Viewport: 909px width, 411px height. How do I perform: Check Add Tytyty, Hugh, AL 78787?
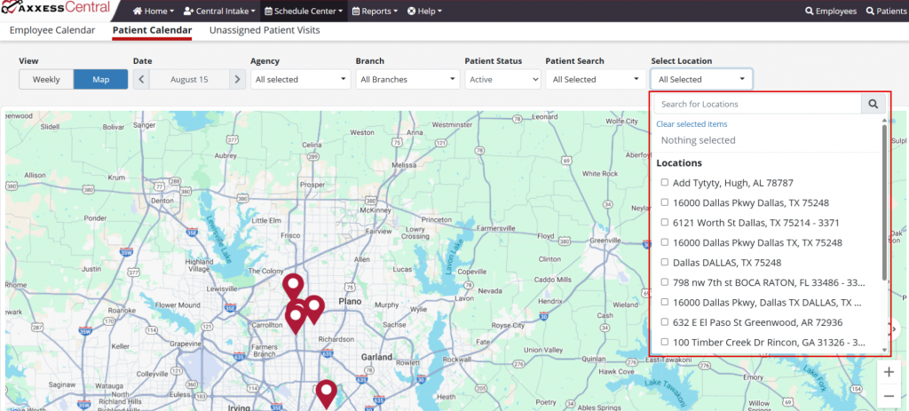[x=664, y=183]
